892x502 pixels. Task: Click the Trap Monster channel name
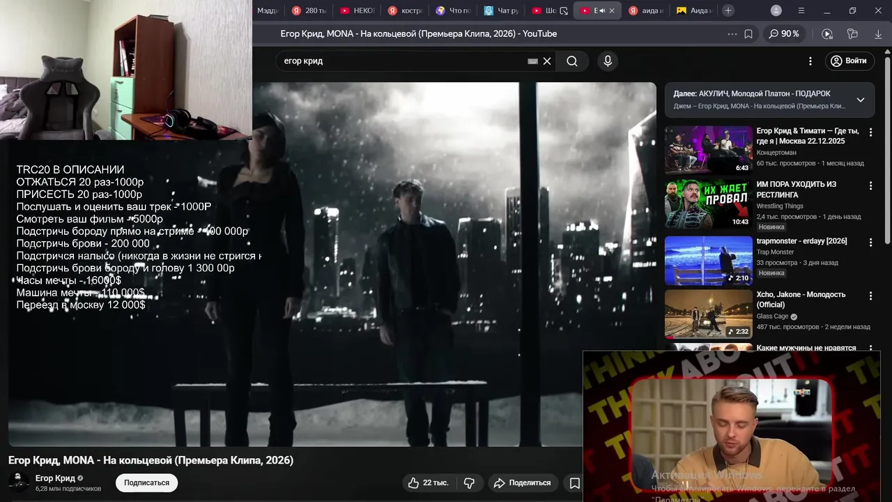point(776,252)
